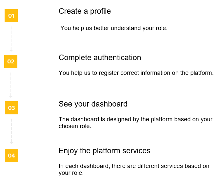Image resolution: width=219 pixels, height=183 pixels.
Task: Click dashed arrow between steps 02 and 03
Action: [x=11, y=85]
